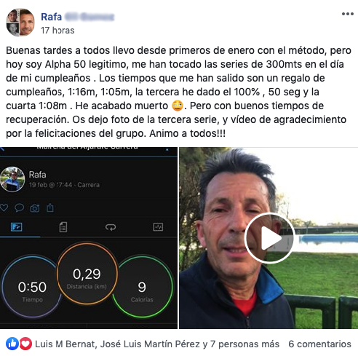Select the summary overview tab icon
Image resolution: width=358 pixels, height=356 pixels.
pyautogui.click(x=17, y=227)
